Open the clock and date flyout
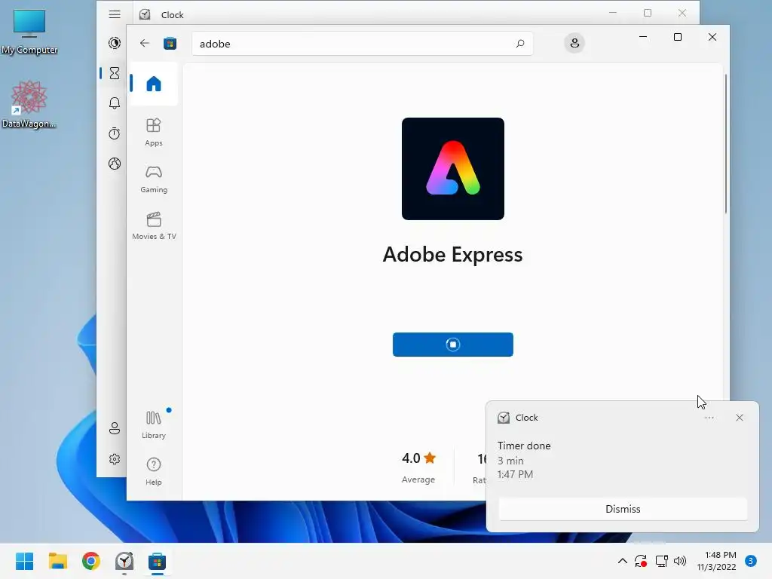772x579 pixels. point(716,561)
